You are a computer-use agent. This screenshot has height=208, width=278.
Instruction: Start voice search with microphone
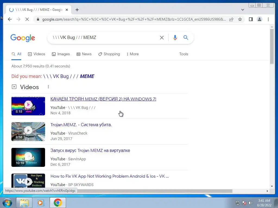pos(175,37)
